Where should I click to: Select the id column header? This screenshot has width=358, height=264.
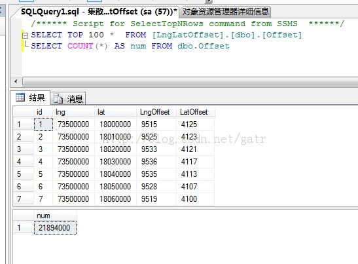coord(43,112)
